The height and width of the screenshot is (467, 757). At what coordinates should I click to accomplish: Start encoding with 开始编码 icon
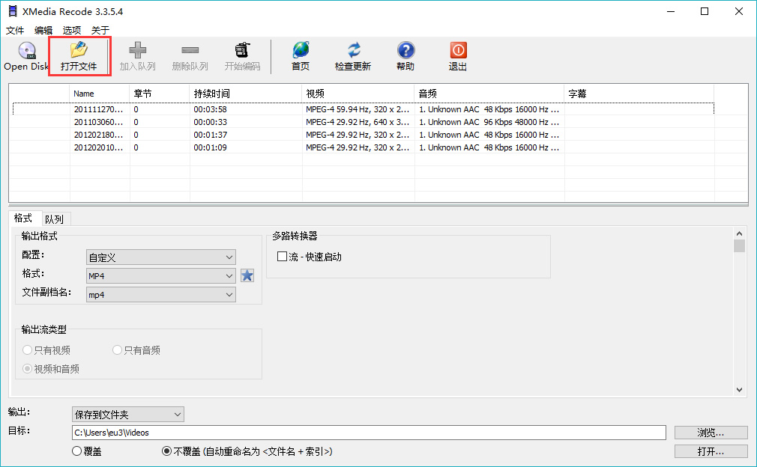242,49
